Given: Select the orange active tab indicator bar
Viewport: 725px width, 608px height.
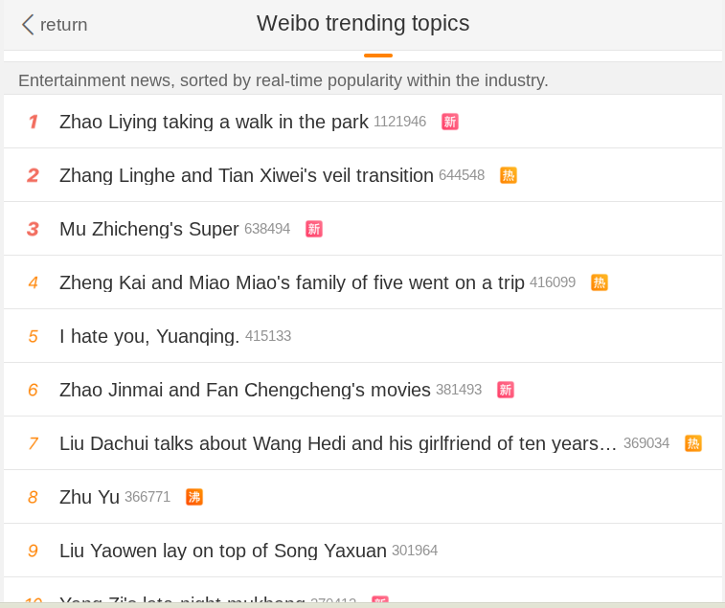Looking at the screenshot, I should pyautogui.click(x=378, y=56).
